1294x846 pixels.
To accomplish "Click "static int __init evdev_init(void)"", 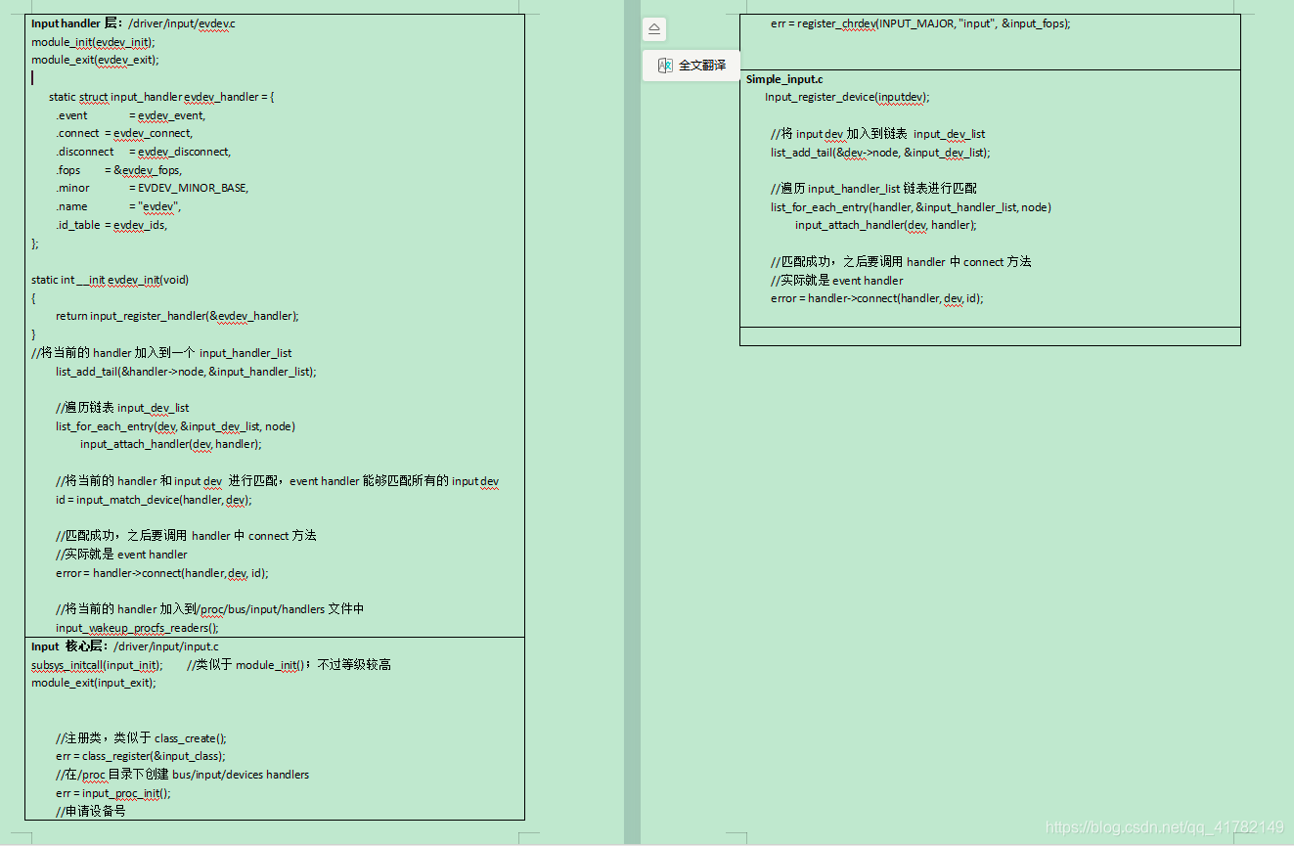I will [x=110, y=280].
